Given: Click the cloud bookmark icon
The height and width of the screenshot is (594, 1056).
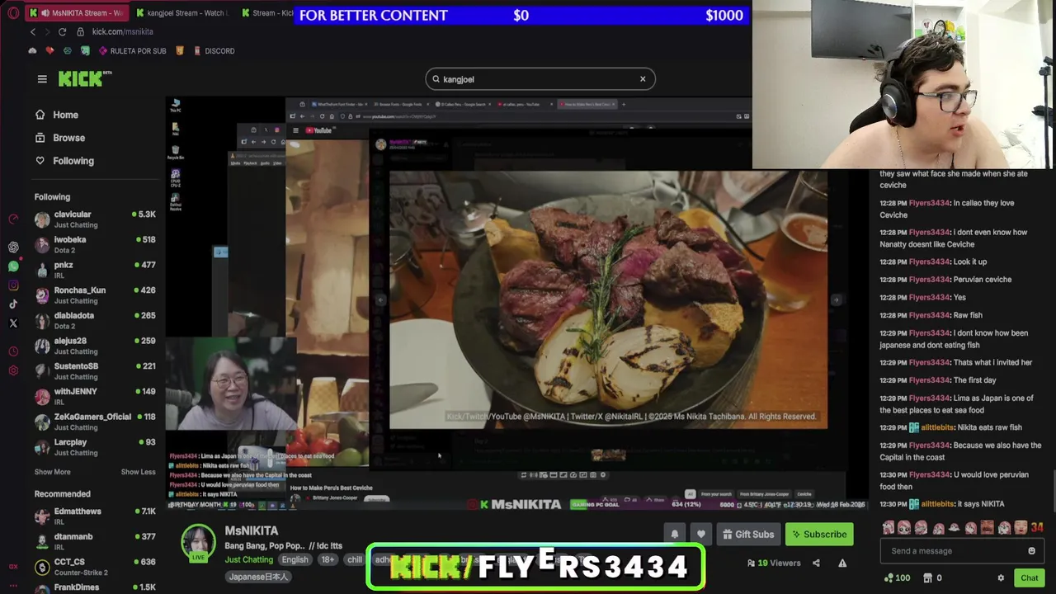Looking at the screenshot, I should click(32, 51).
